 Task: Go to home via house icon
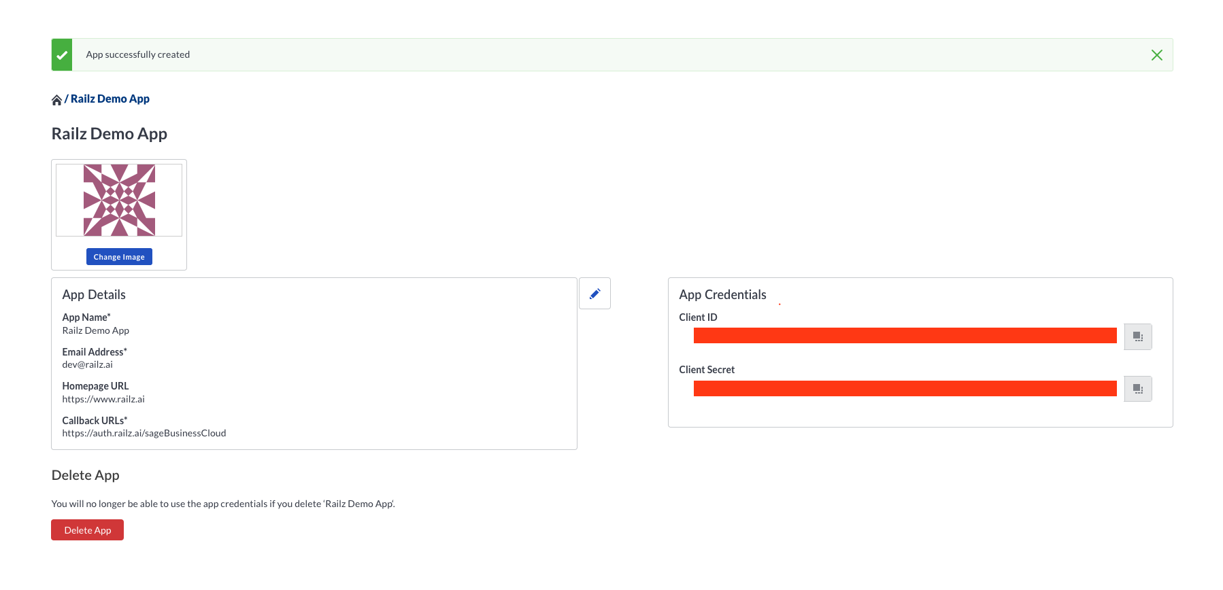56,100
